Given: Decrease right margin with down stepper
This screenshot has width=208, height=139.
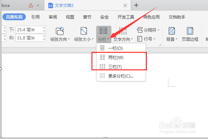Looking at the screenshot, I should [x=44, y=39].
